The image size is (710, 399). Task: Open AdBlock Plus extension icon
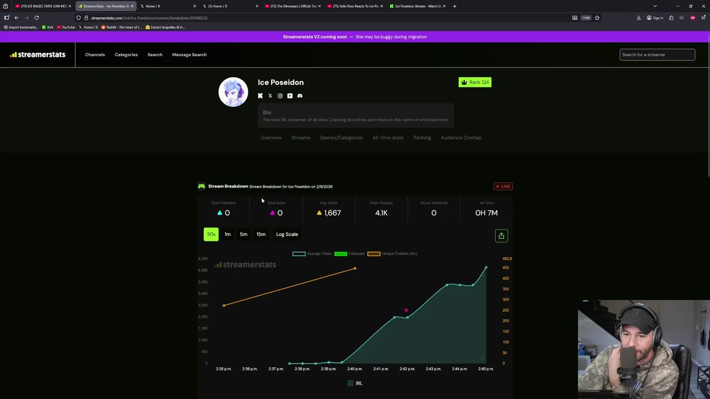692,18
